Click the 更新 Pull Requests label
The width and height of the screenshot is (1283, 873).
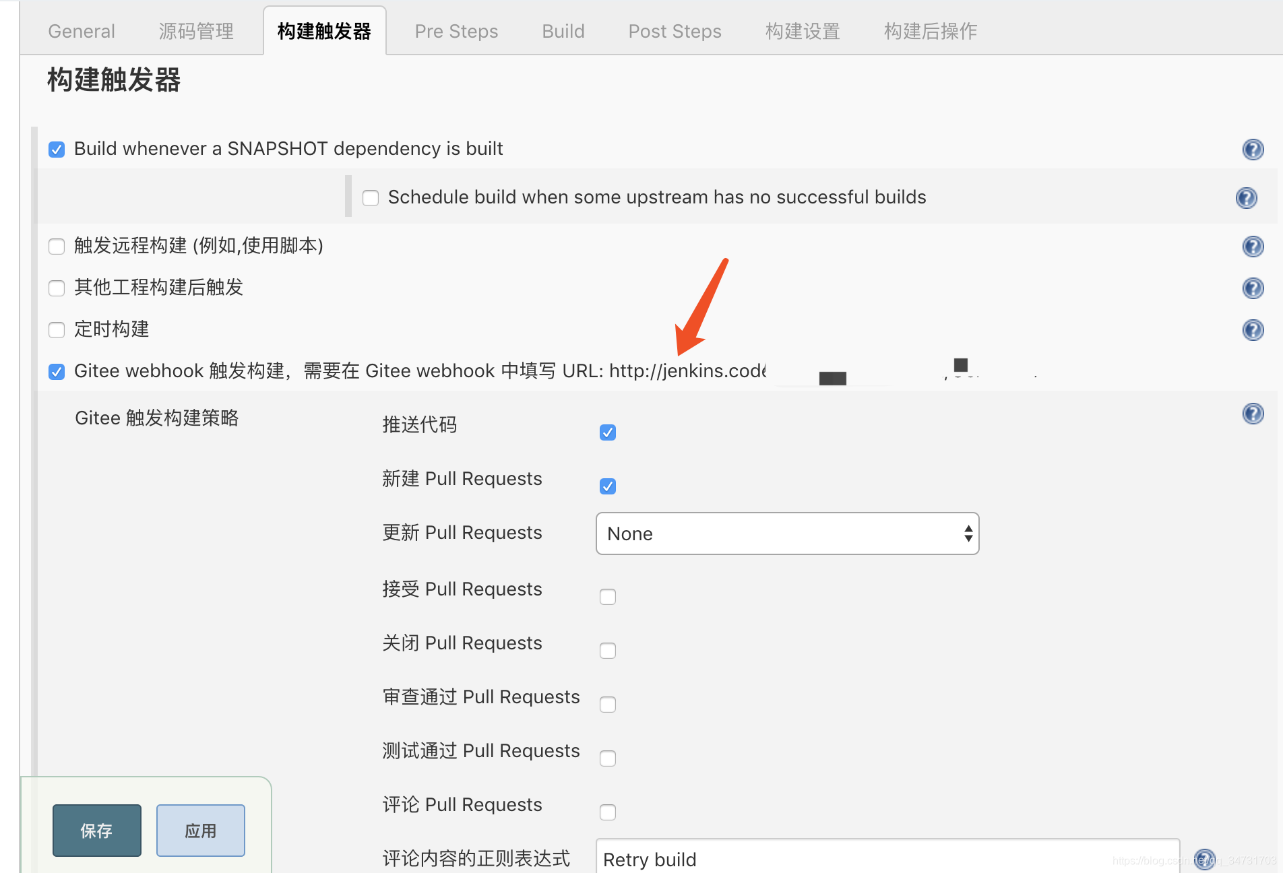pos(462,532)
